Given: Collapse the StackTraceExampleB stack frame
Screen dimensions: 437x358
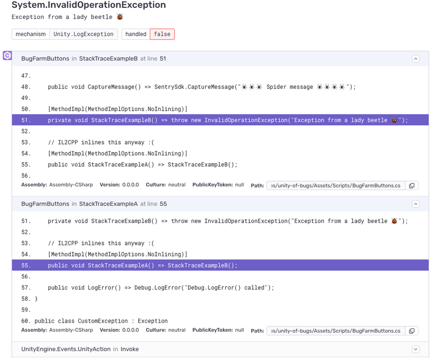Looking at the screenshot, I should click(x=415, y=59).
